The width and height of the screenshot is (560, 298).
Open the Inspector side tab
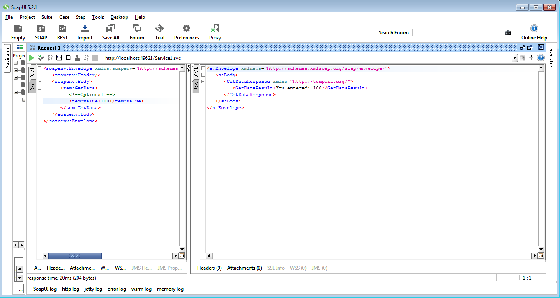551,57
